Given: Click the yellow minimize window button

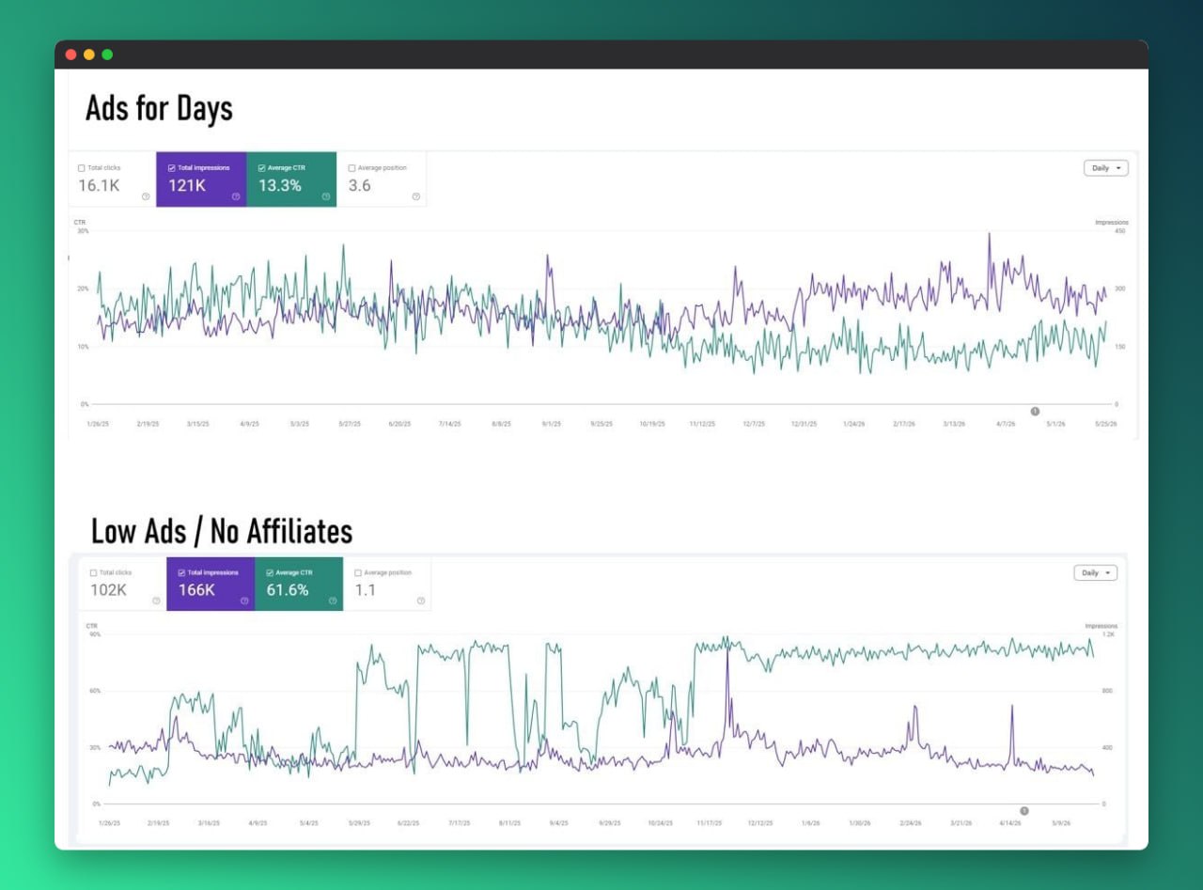Looking at the screenshot, I should (89, 55).
